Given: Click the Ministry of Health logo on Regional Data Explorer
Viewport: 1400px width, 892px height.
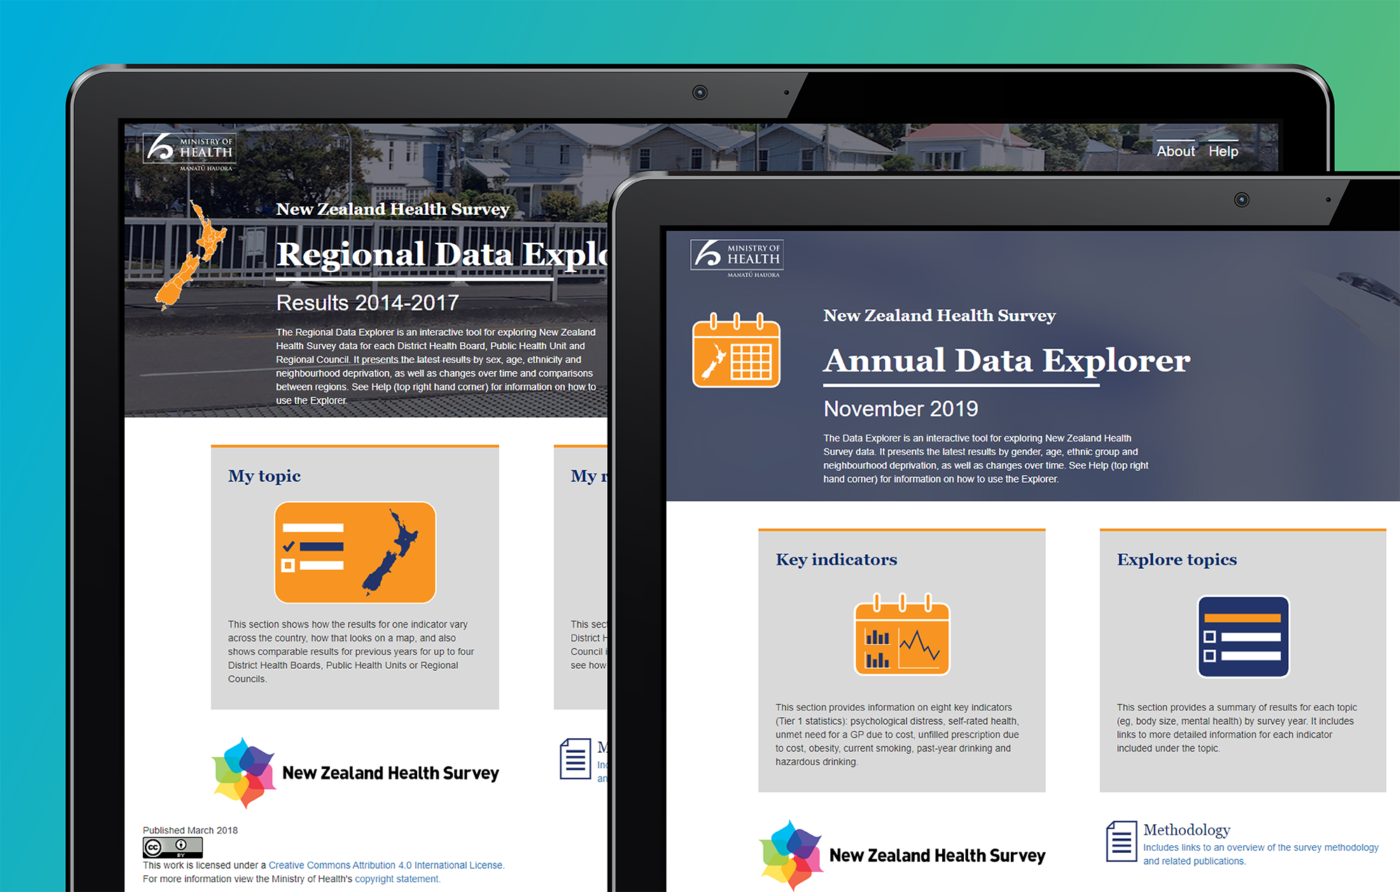Looking at the screenshot, I should point(189,150).
